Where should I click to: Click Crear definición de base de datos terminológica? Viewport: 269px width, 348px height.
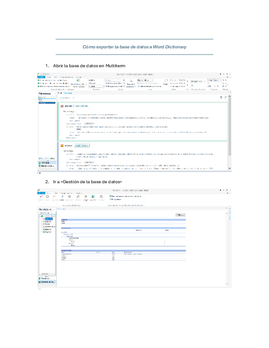(126, 196)
